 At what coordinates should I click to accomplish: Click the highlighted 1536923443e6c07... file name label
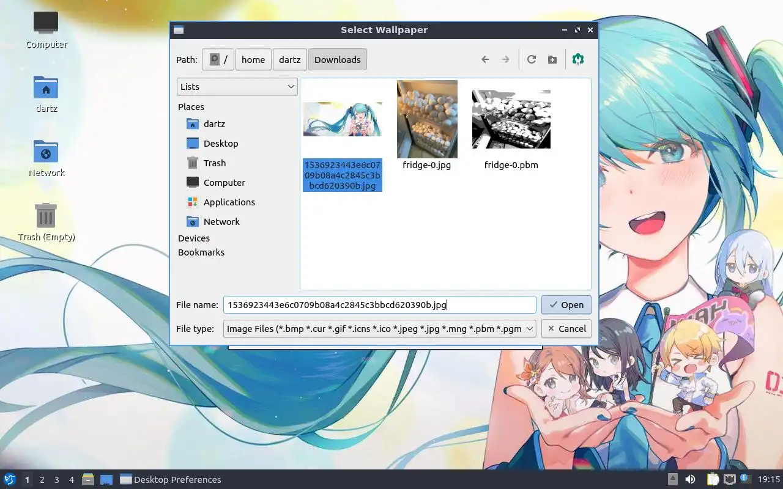click(x=343, y=175)
